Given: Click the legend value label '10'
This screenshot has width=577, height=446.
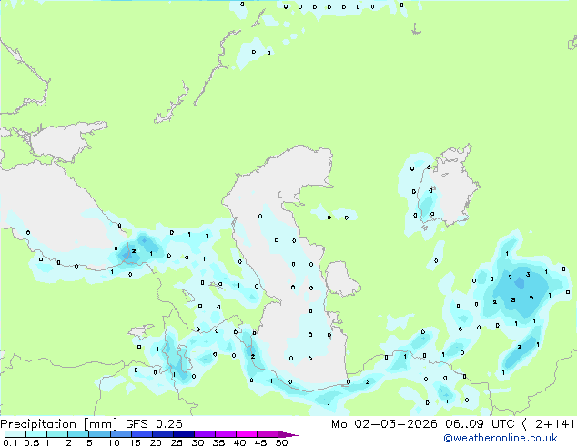Looking at the screenshot, I should point(114,442).
